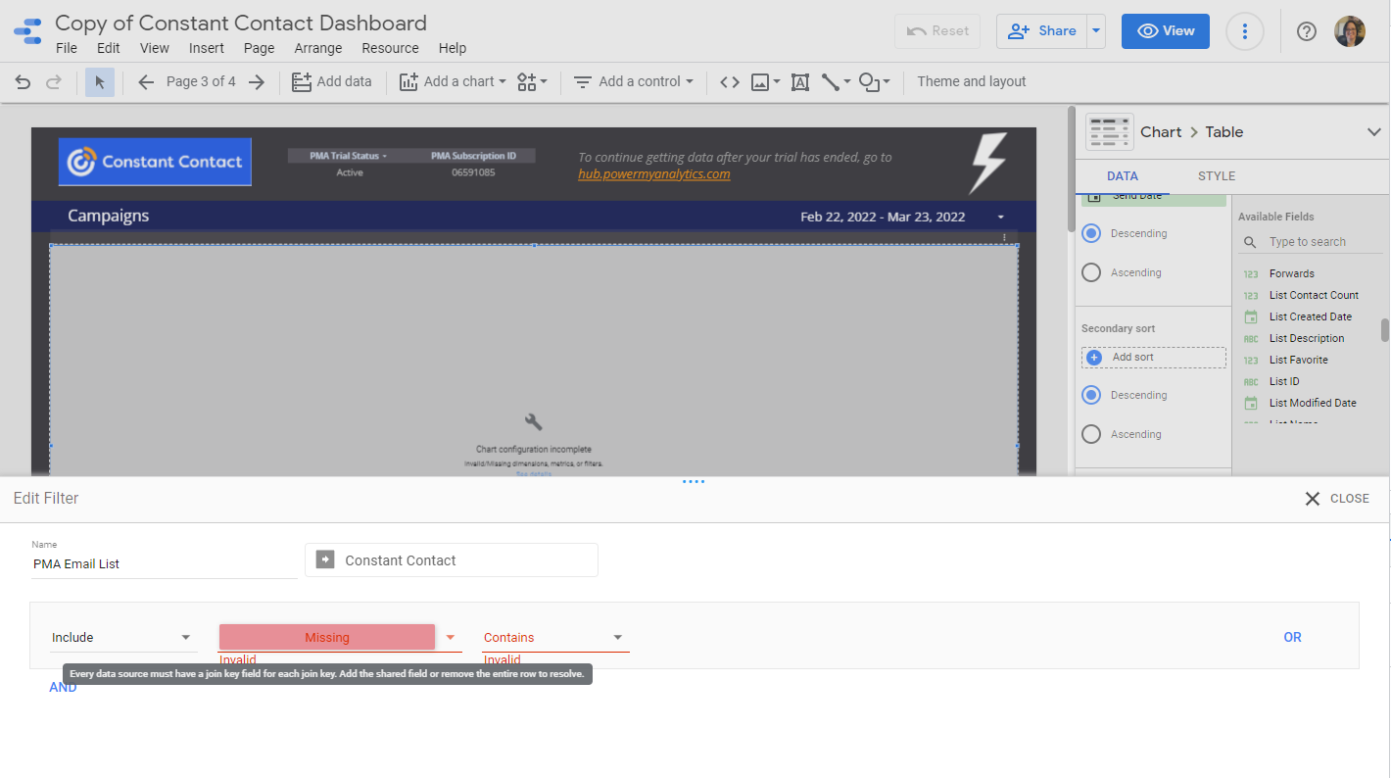Screen dimensions: 1391x778
Task: Click the blue View button
Action: [1165, 31]
